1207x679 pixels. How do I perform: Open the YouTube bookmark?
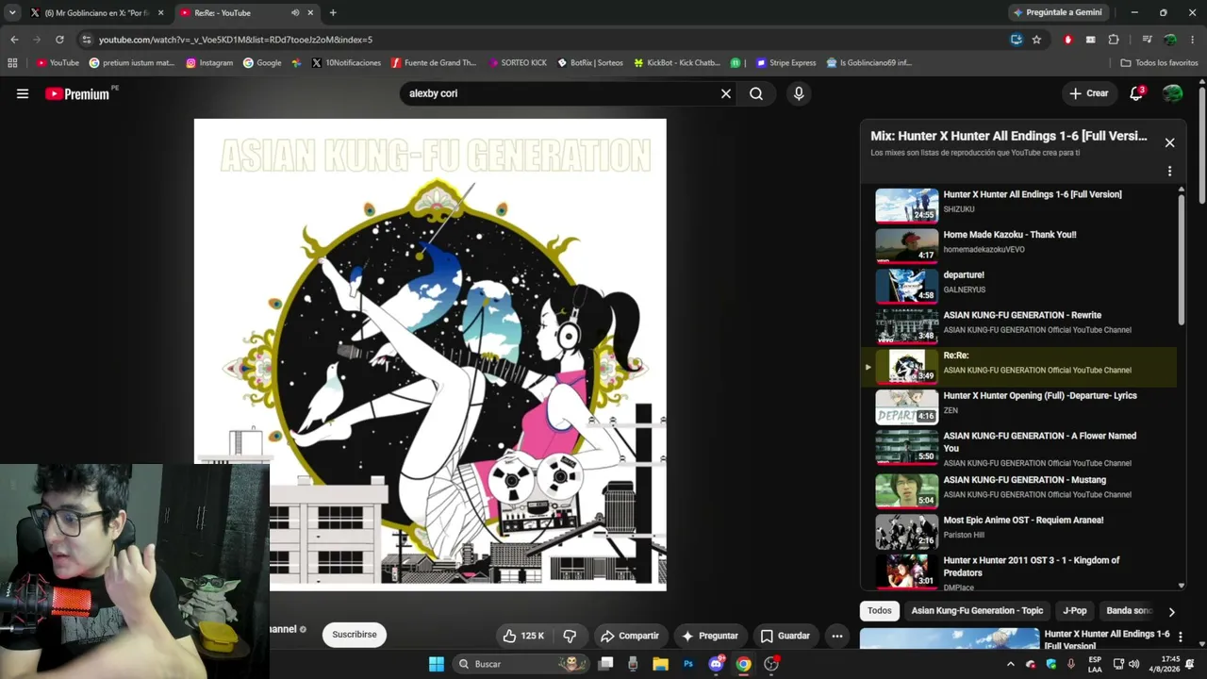tap(58, 63)
